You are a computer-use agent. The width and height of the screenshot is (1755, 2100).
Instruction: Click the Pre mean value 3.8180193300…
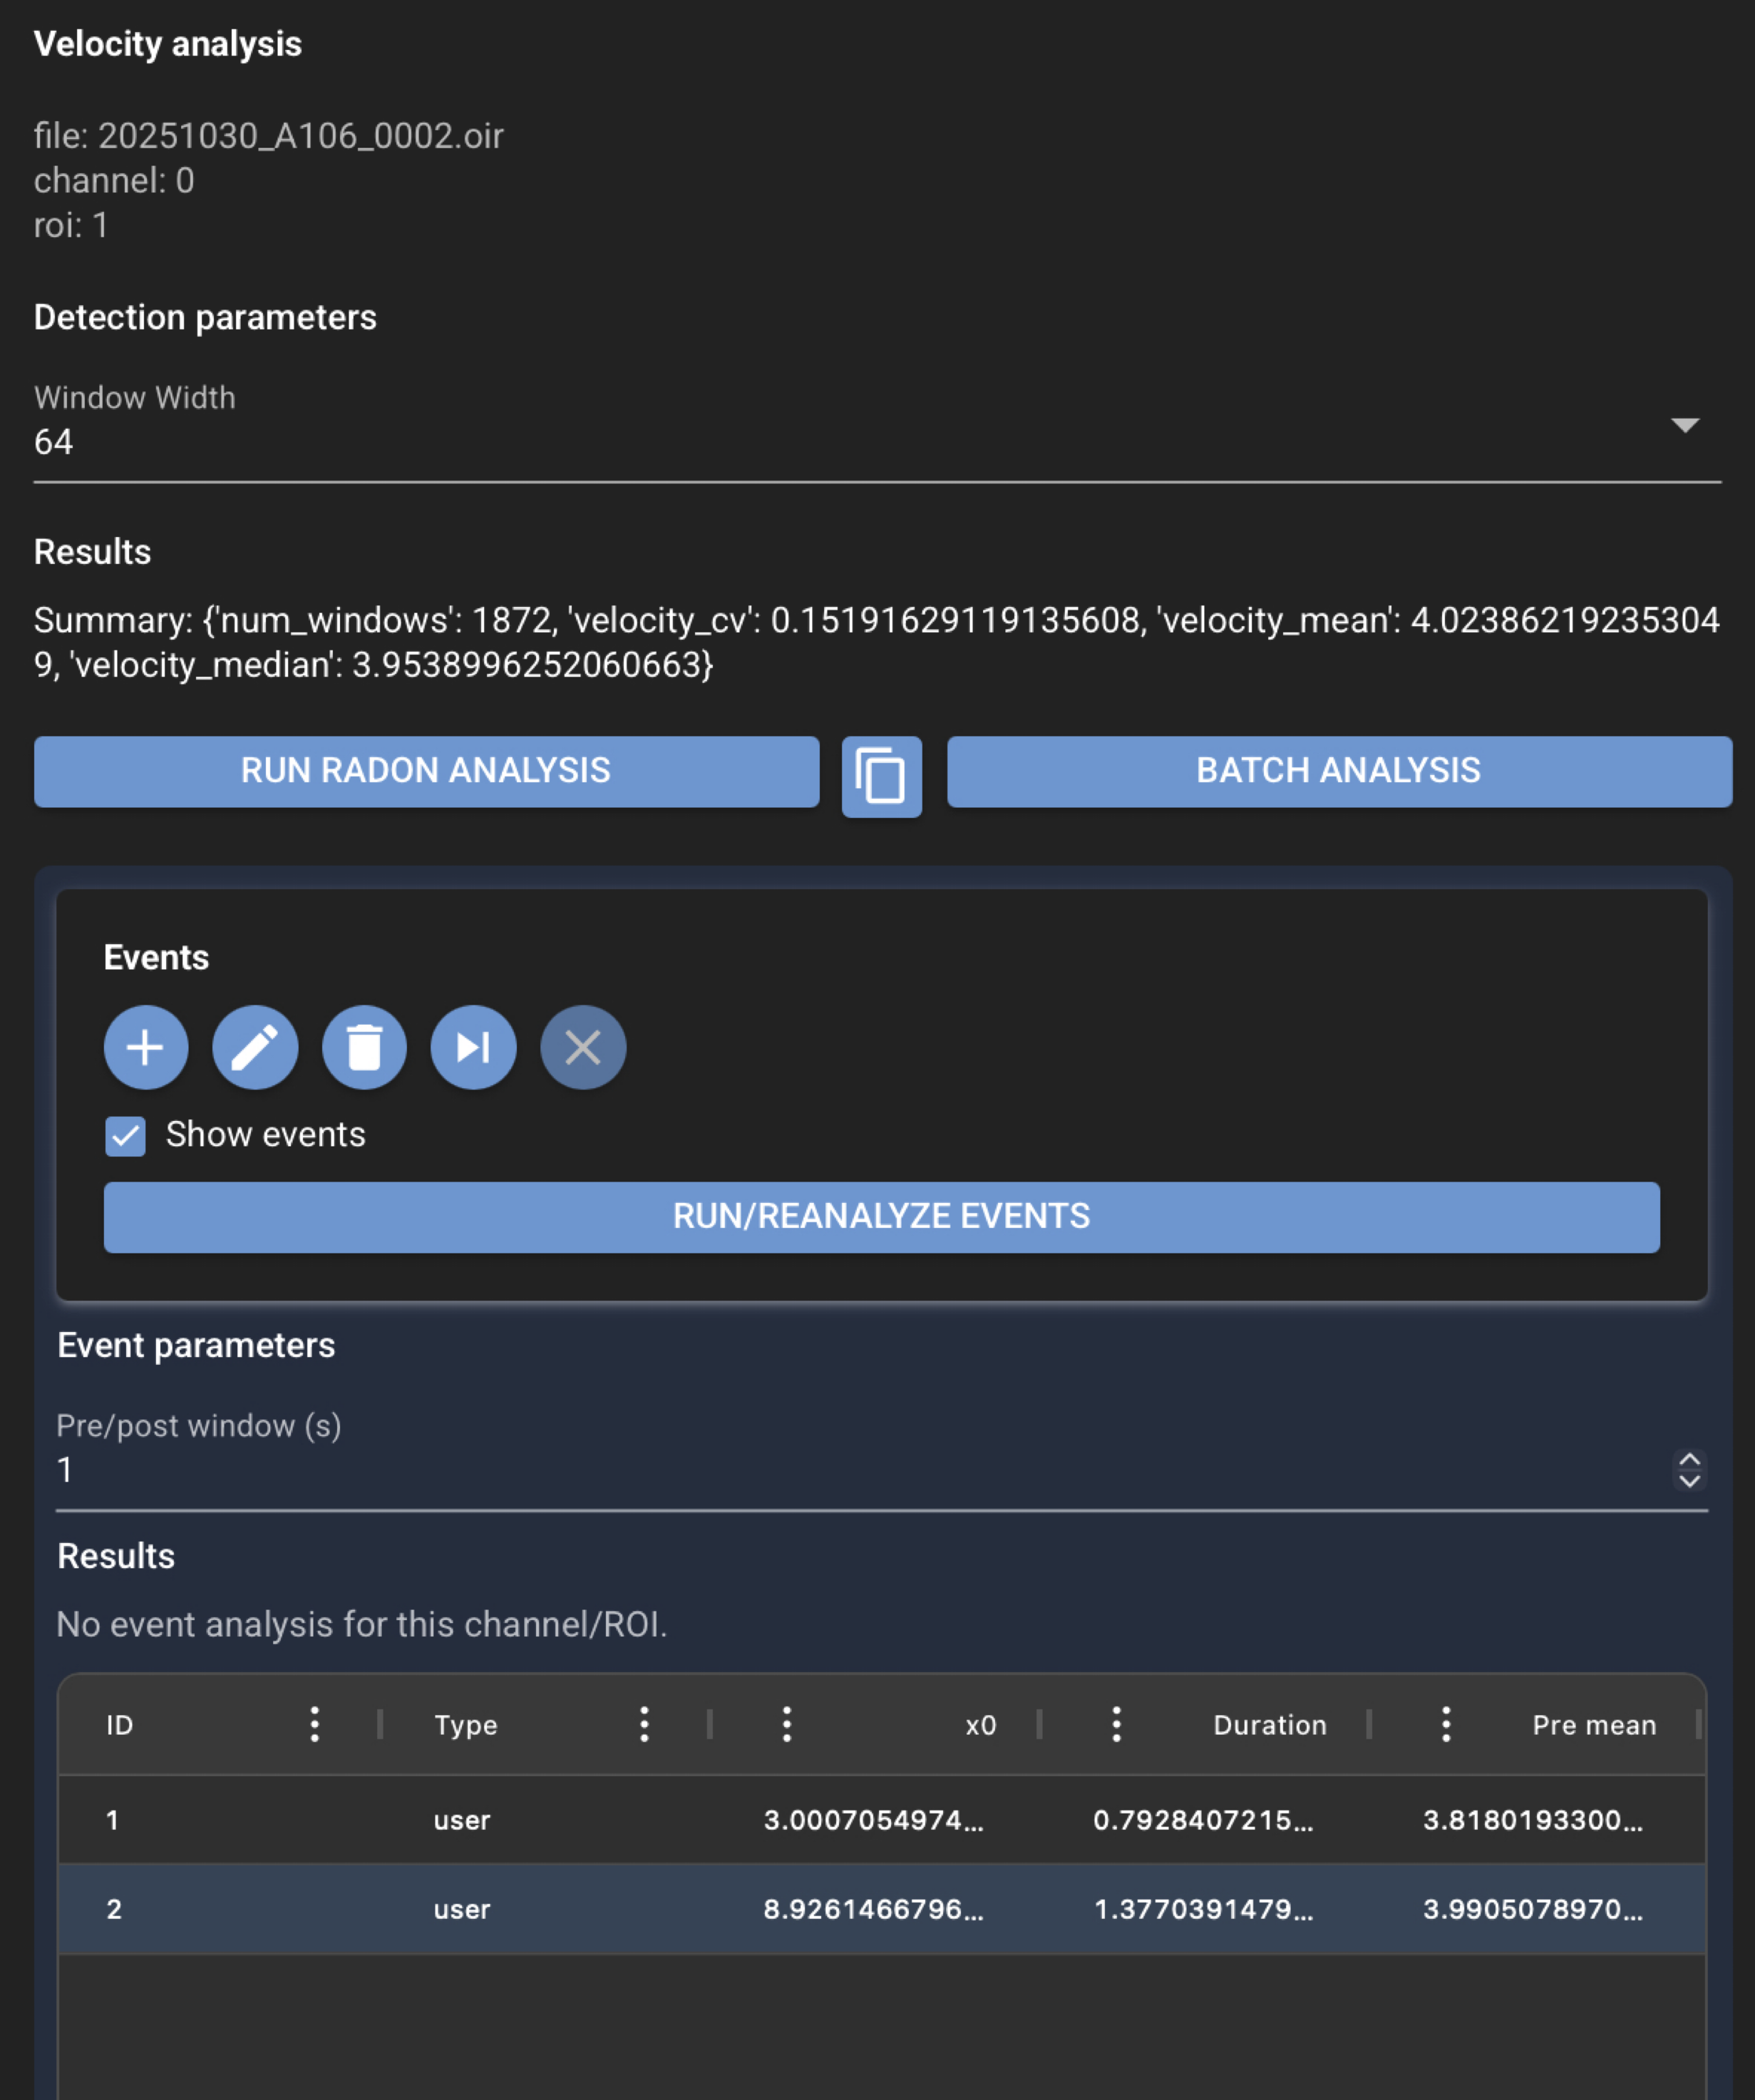click(1533, 1820)
